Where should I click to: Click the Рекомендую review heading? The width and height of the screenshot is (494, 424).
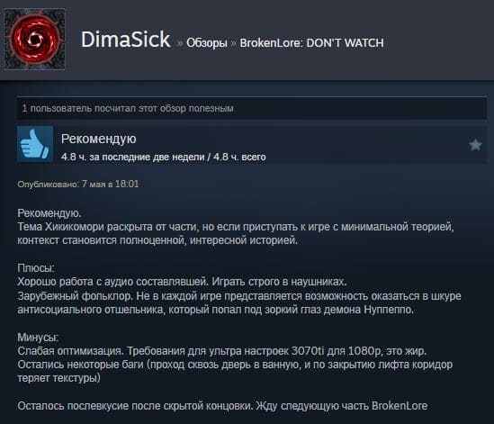tap(99, 139)
